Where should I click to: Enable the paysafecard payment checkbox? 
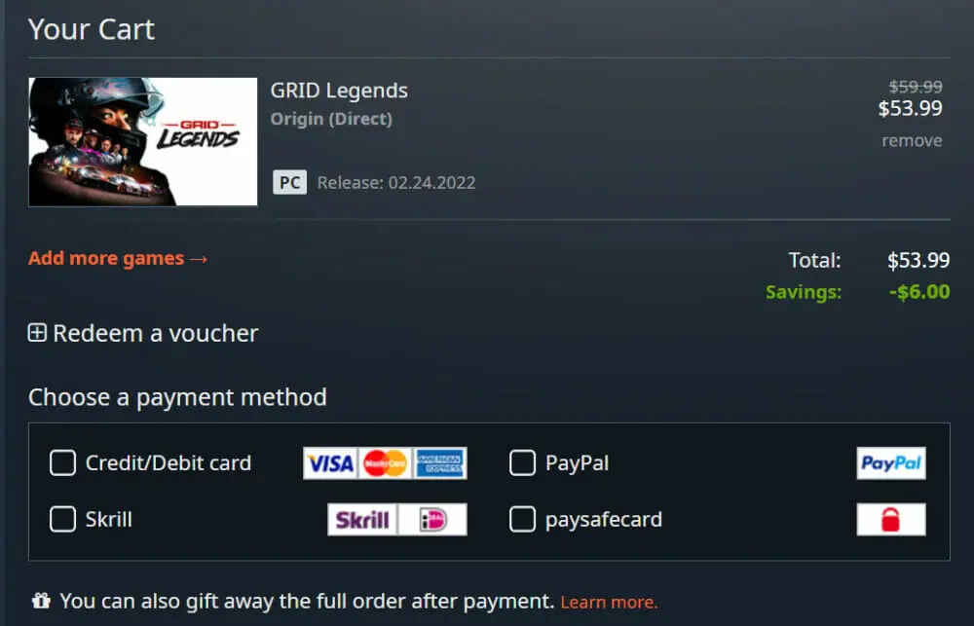(522, 519)
